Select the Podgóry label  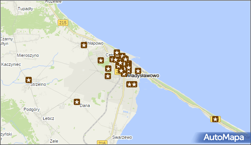click(31, 109)
